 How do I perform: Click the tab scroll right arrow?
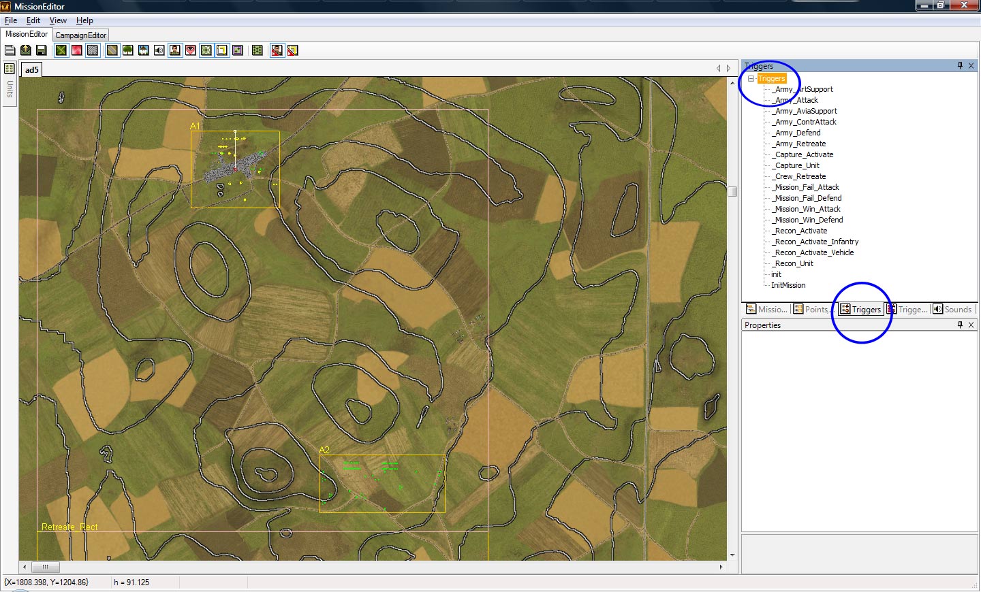pyautogui.click(x=728, y=69)
